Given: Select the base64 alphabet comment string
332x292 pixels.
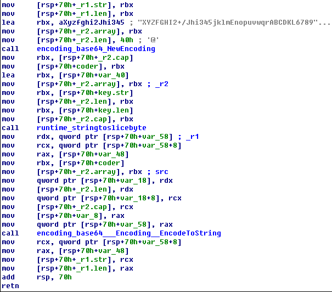Looking at the screenshot, I should [x=234, y=23].
